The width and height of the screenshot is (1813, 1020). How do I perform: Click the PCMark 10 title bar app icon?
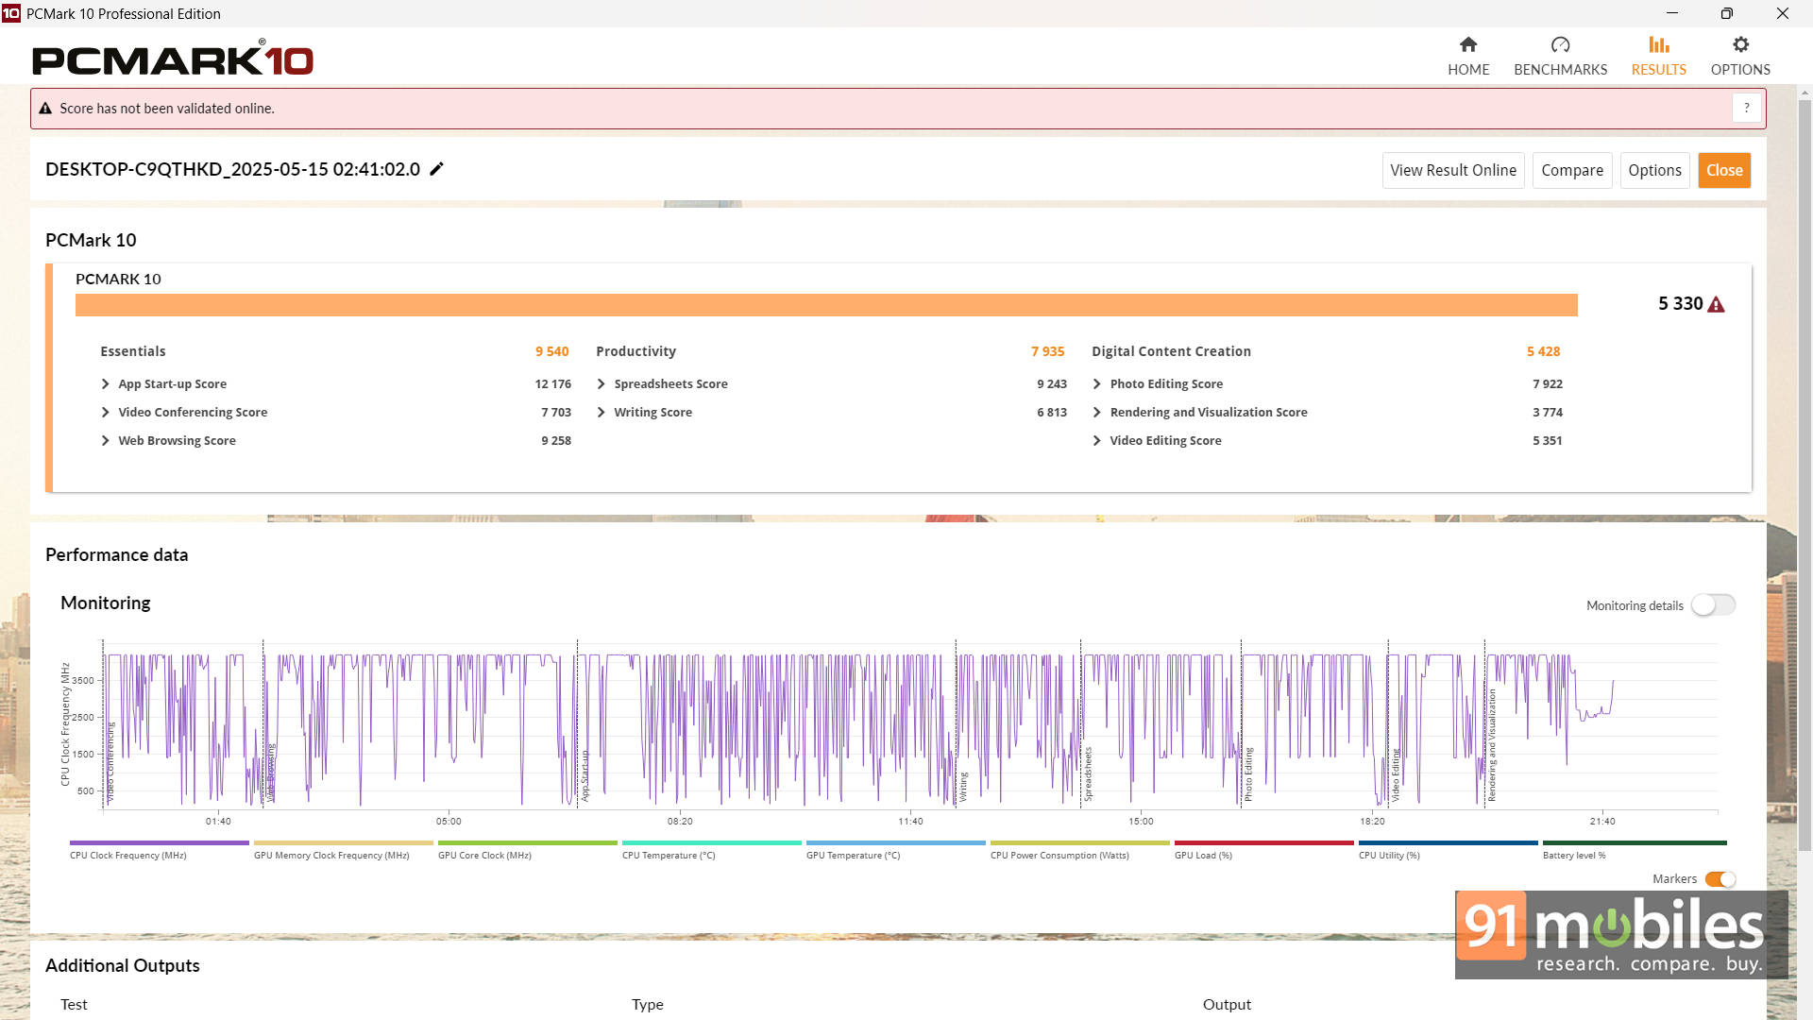[x=11, y=13]
